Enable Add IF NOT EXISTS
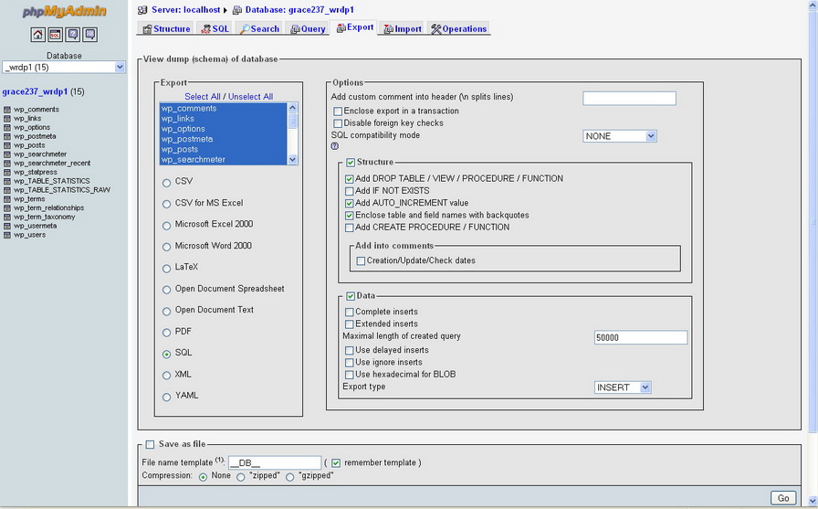818x509 pixels. [x=350, y=191]
